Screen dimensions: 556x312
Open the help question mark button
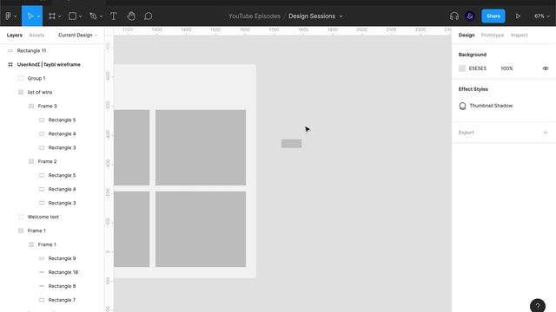[x=538, y=306]
